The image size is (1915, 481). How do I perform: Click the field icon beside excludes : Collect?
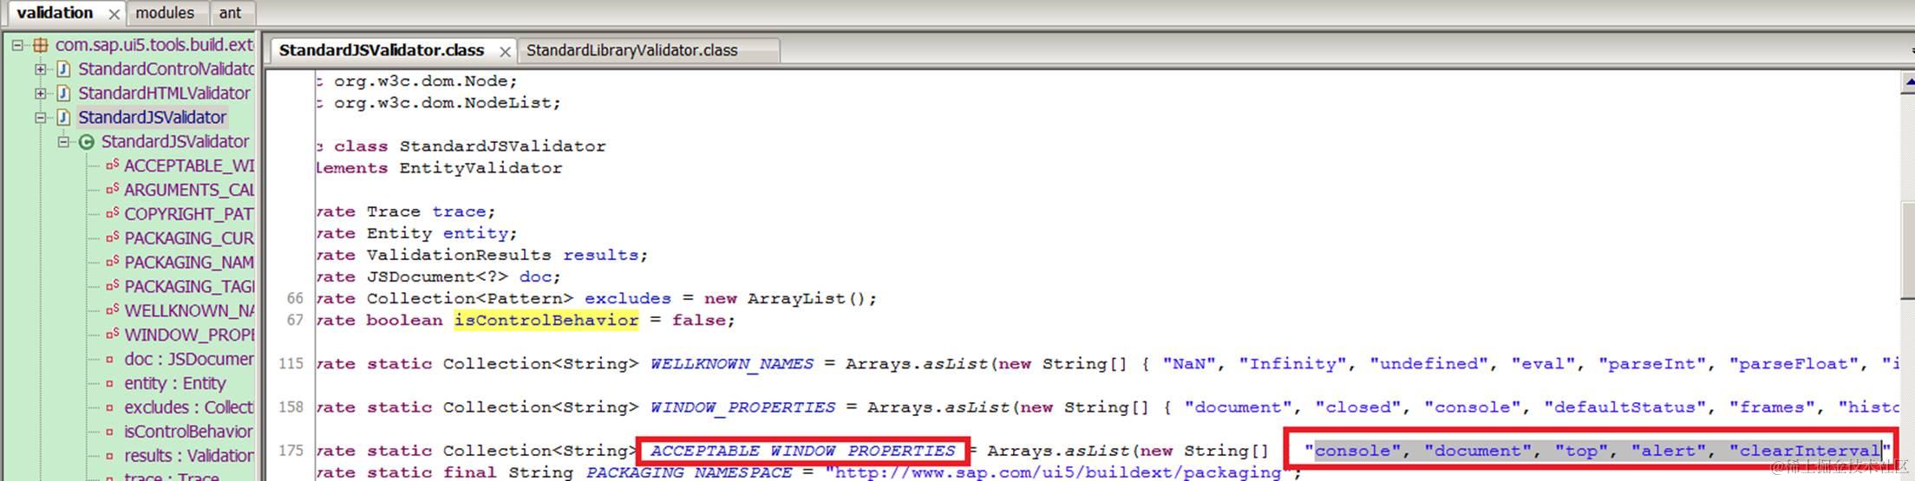[109, 407]
